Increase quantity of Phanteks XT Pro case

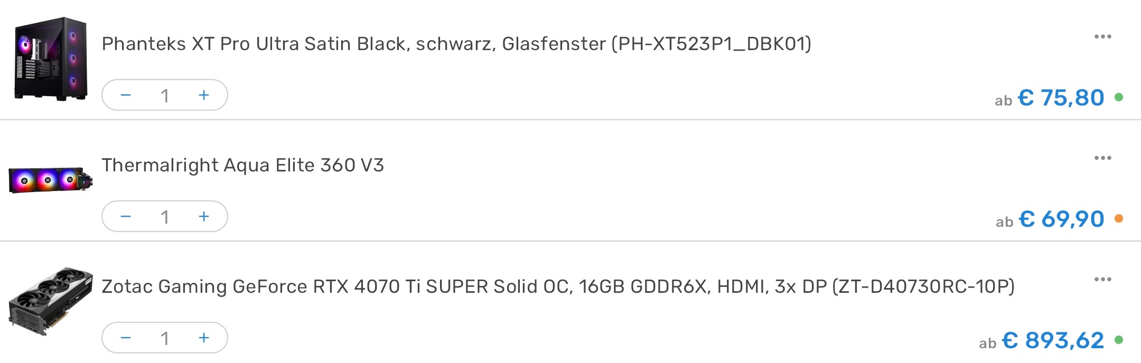[204, 95]
